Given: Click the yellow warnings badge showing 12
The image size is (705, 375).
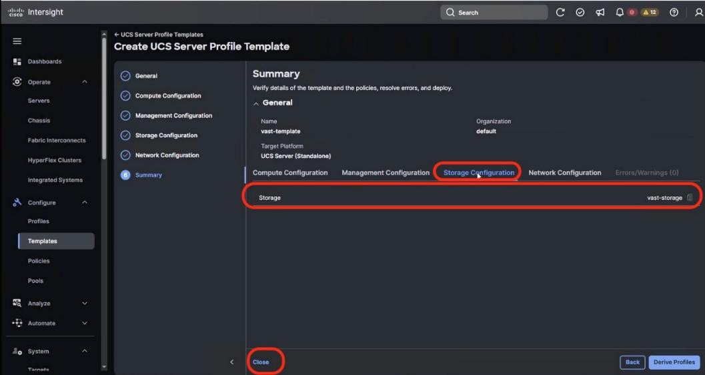Looking at the screenshot, I should coord(650,13).
